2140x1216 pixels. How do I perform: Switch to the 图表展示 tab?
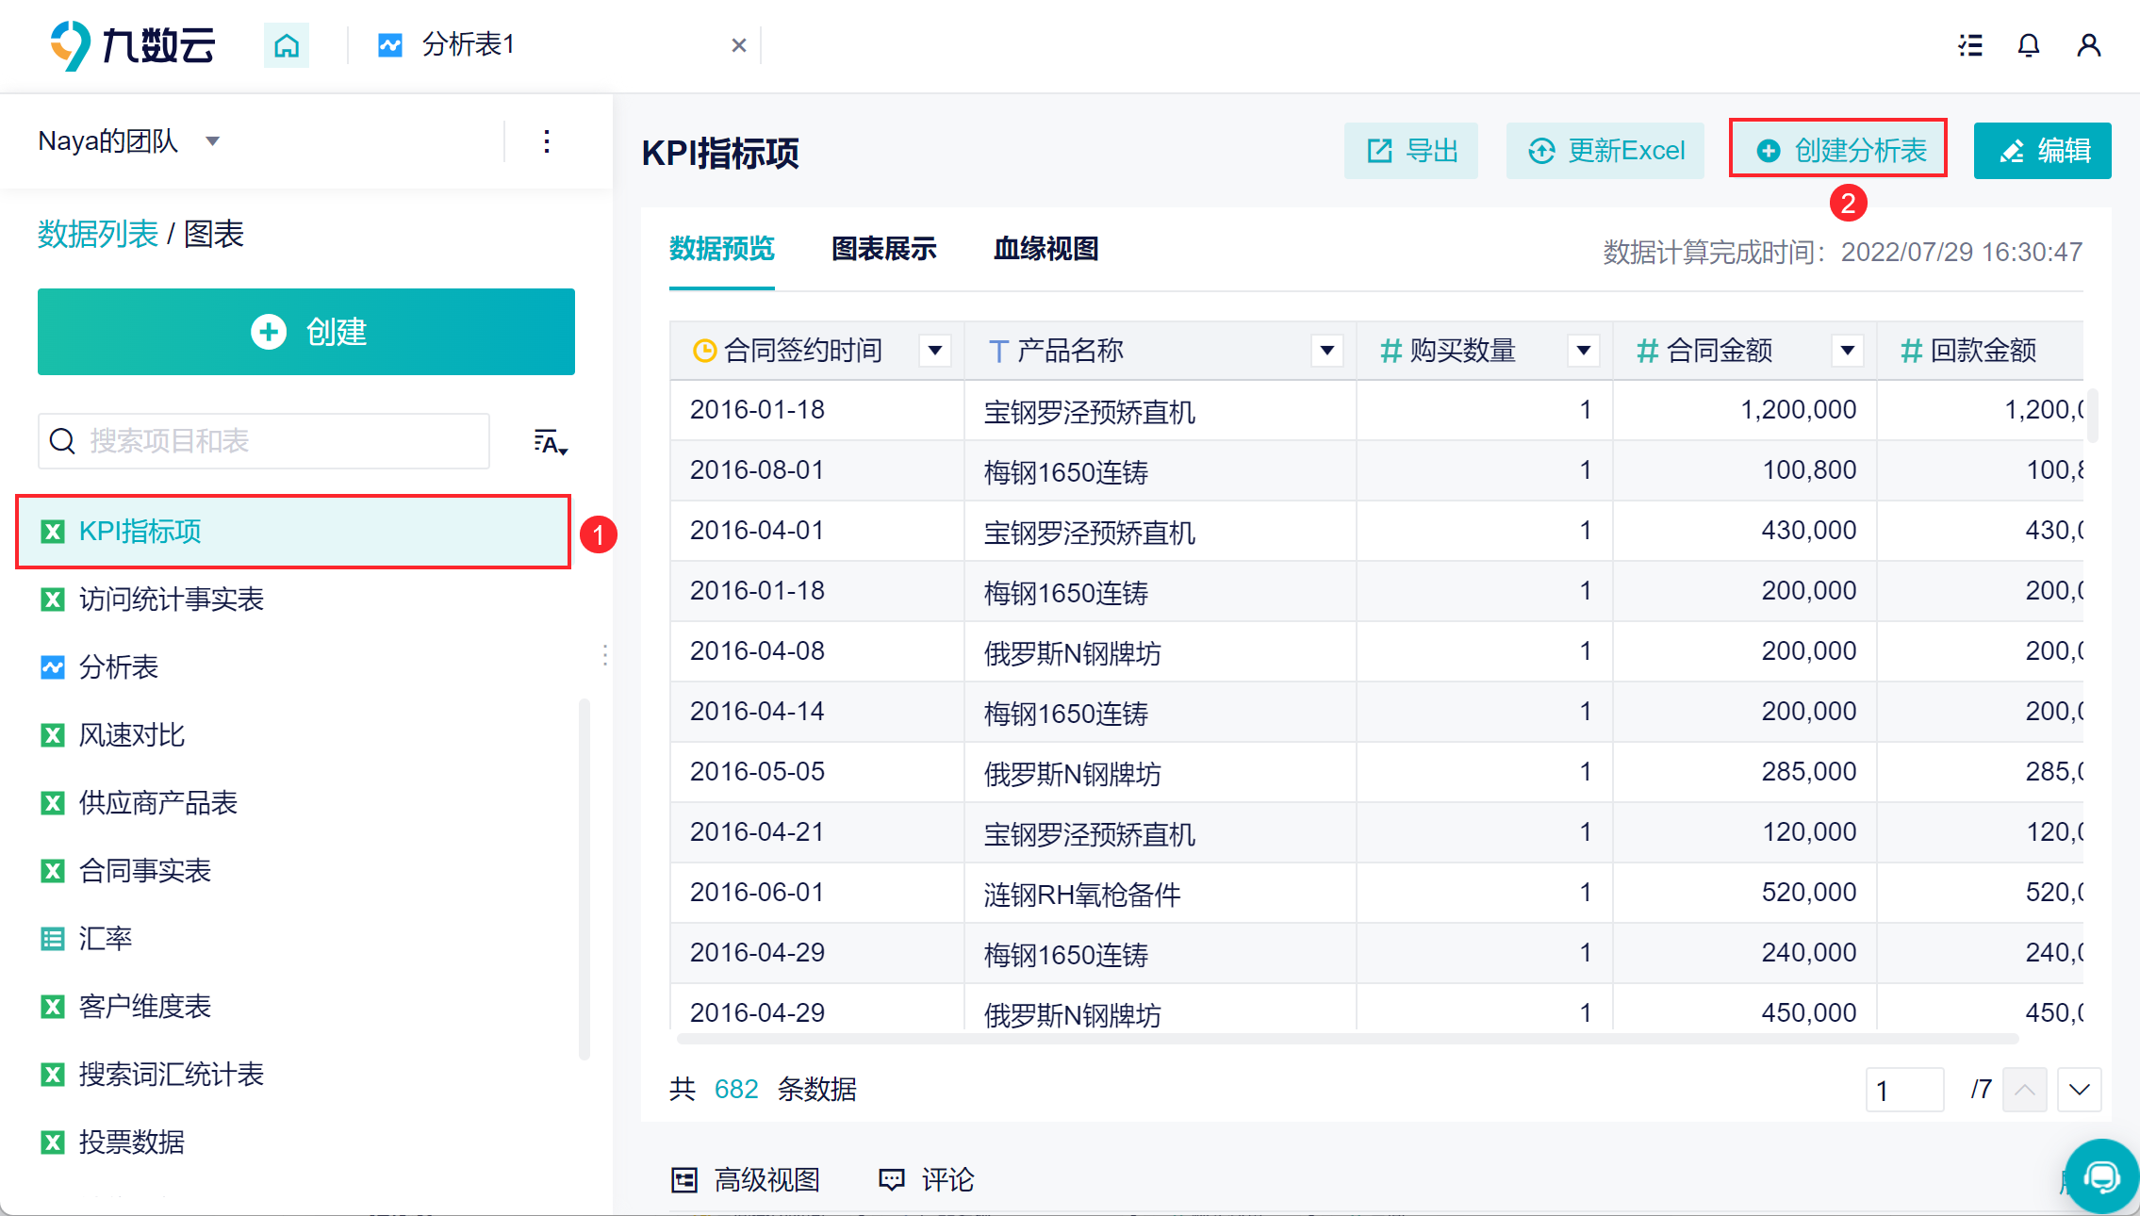883,249
